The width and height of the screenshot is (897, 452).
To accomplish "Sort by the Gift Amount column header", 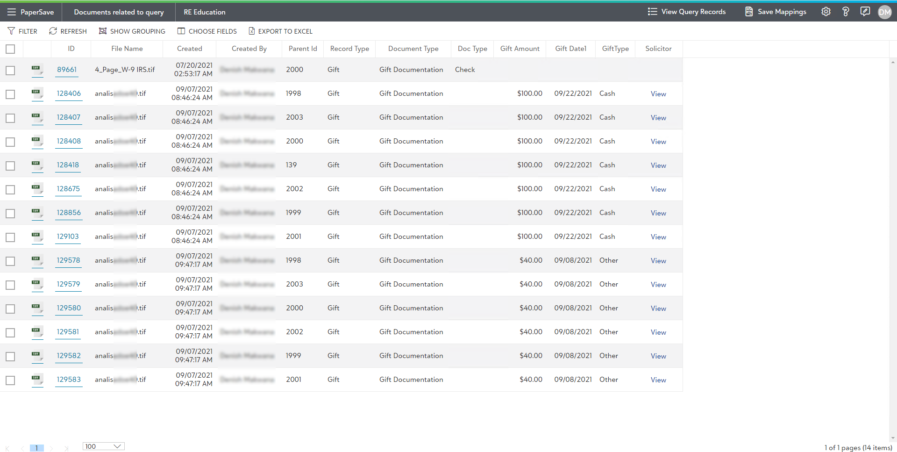I will click(520, 49).
